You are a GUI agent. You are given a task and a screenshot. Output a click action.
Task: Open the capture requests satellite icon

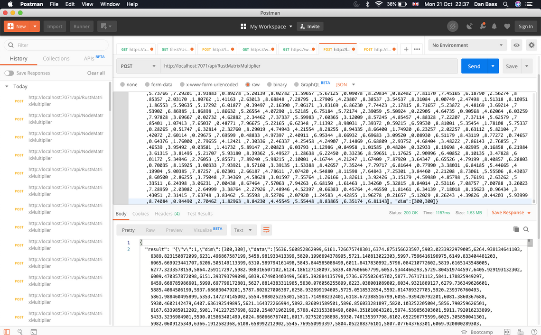coord(469,26)
